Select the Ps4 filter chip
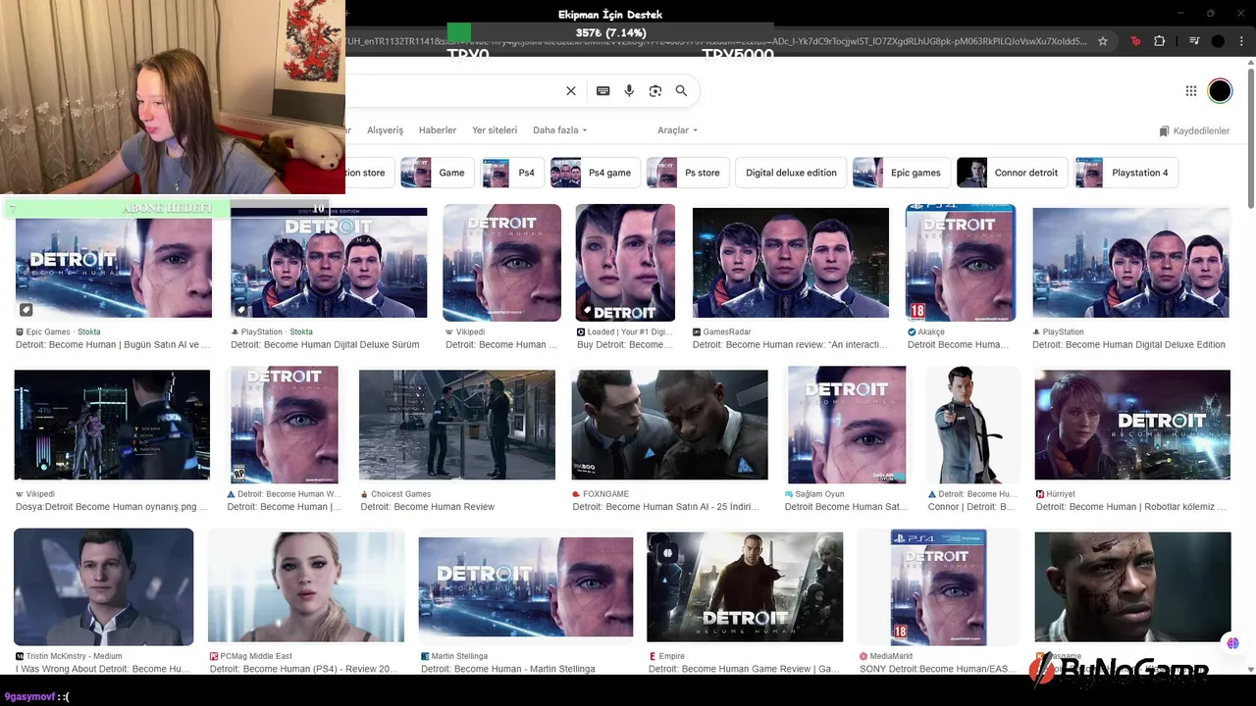Viewport: 1256px width, 706px height. pyautogui.click(x=512, y=173)
